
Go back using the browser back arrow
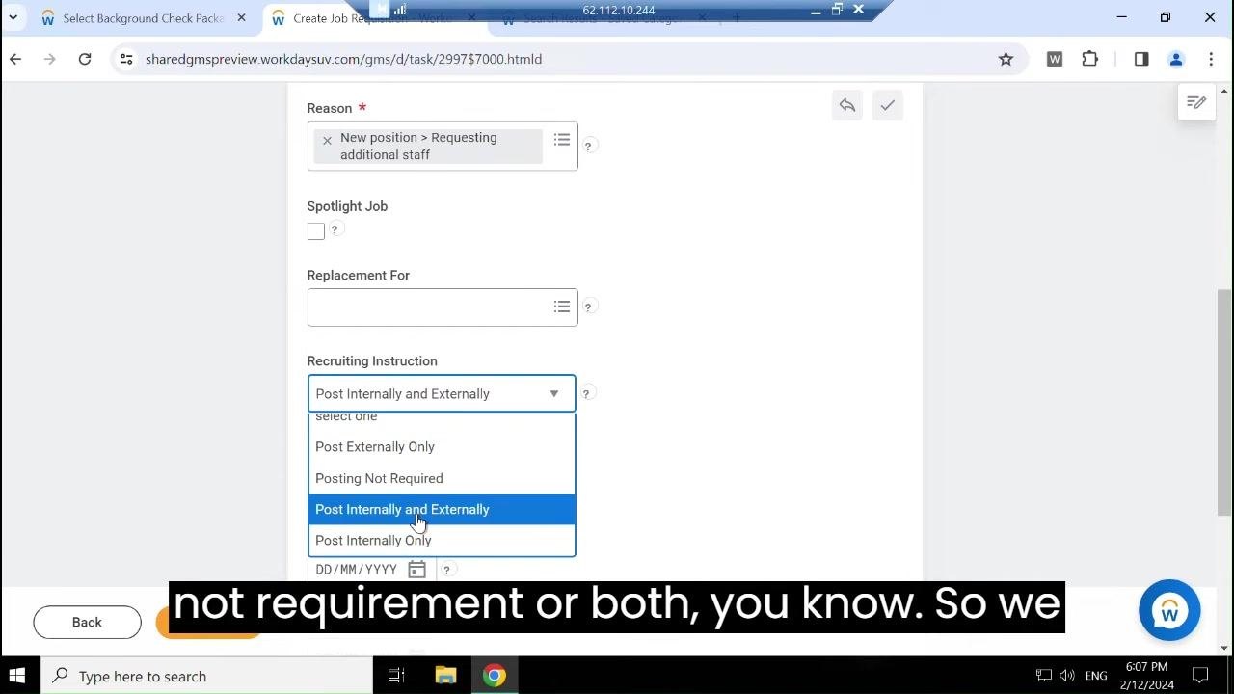pyautogui.click(x=15, y=59)
